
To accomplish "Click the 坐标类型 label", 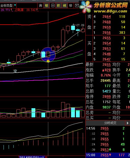I will point(7,5).
